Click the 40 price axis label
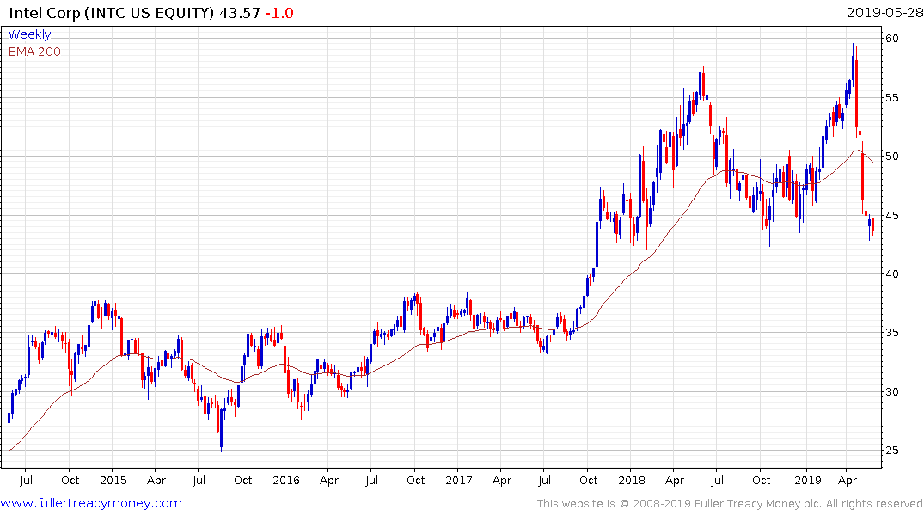This screenshot has width=924, height=516. tap(892, 273)
